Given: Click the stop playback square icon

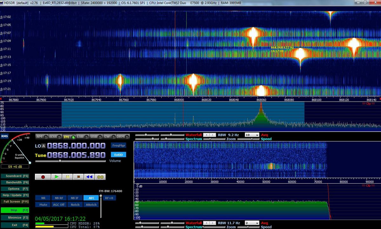Looking at the screenshot, I should click(x=79, y=177).
